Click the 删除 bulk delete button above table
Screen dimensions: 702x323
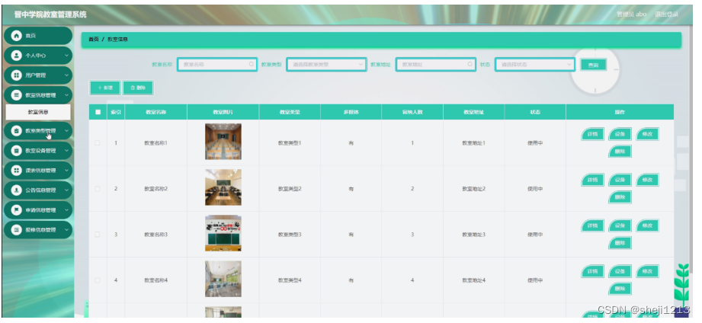pos(138,88)
